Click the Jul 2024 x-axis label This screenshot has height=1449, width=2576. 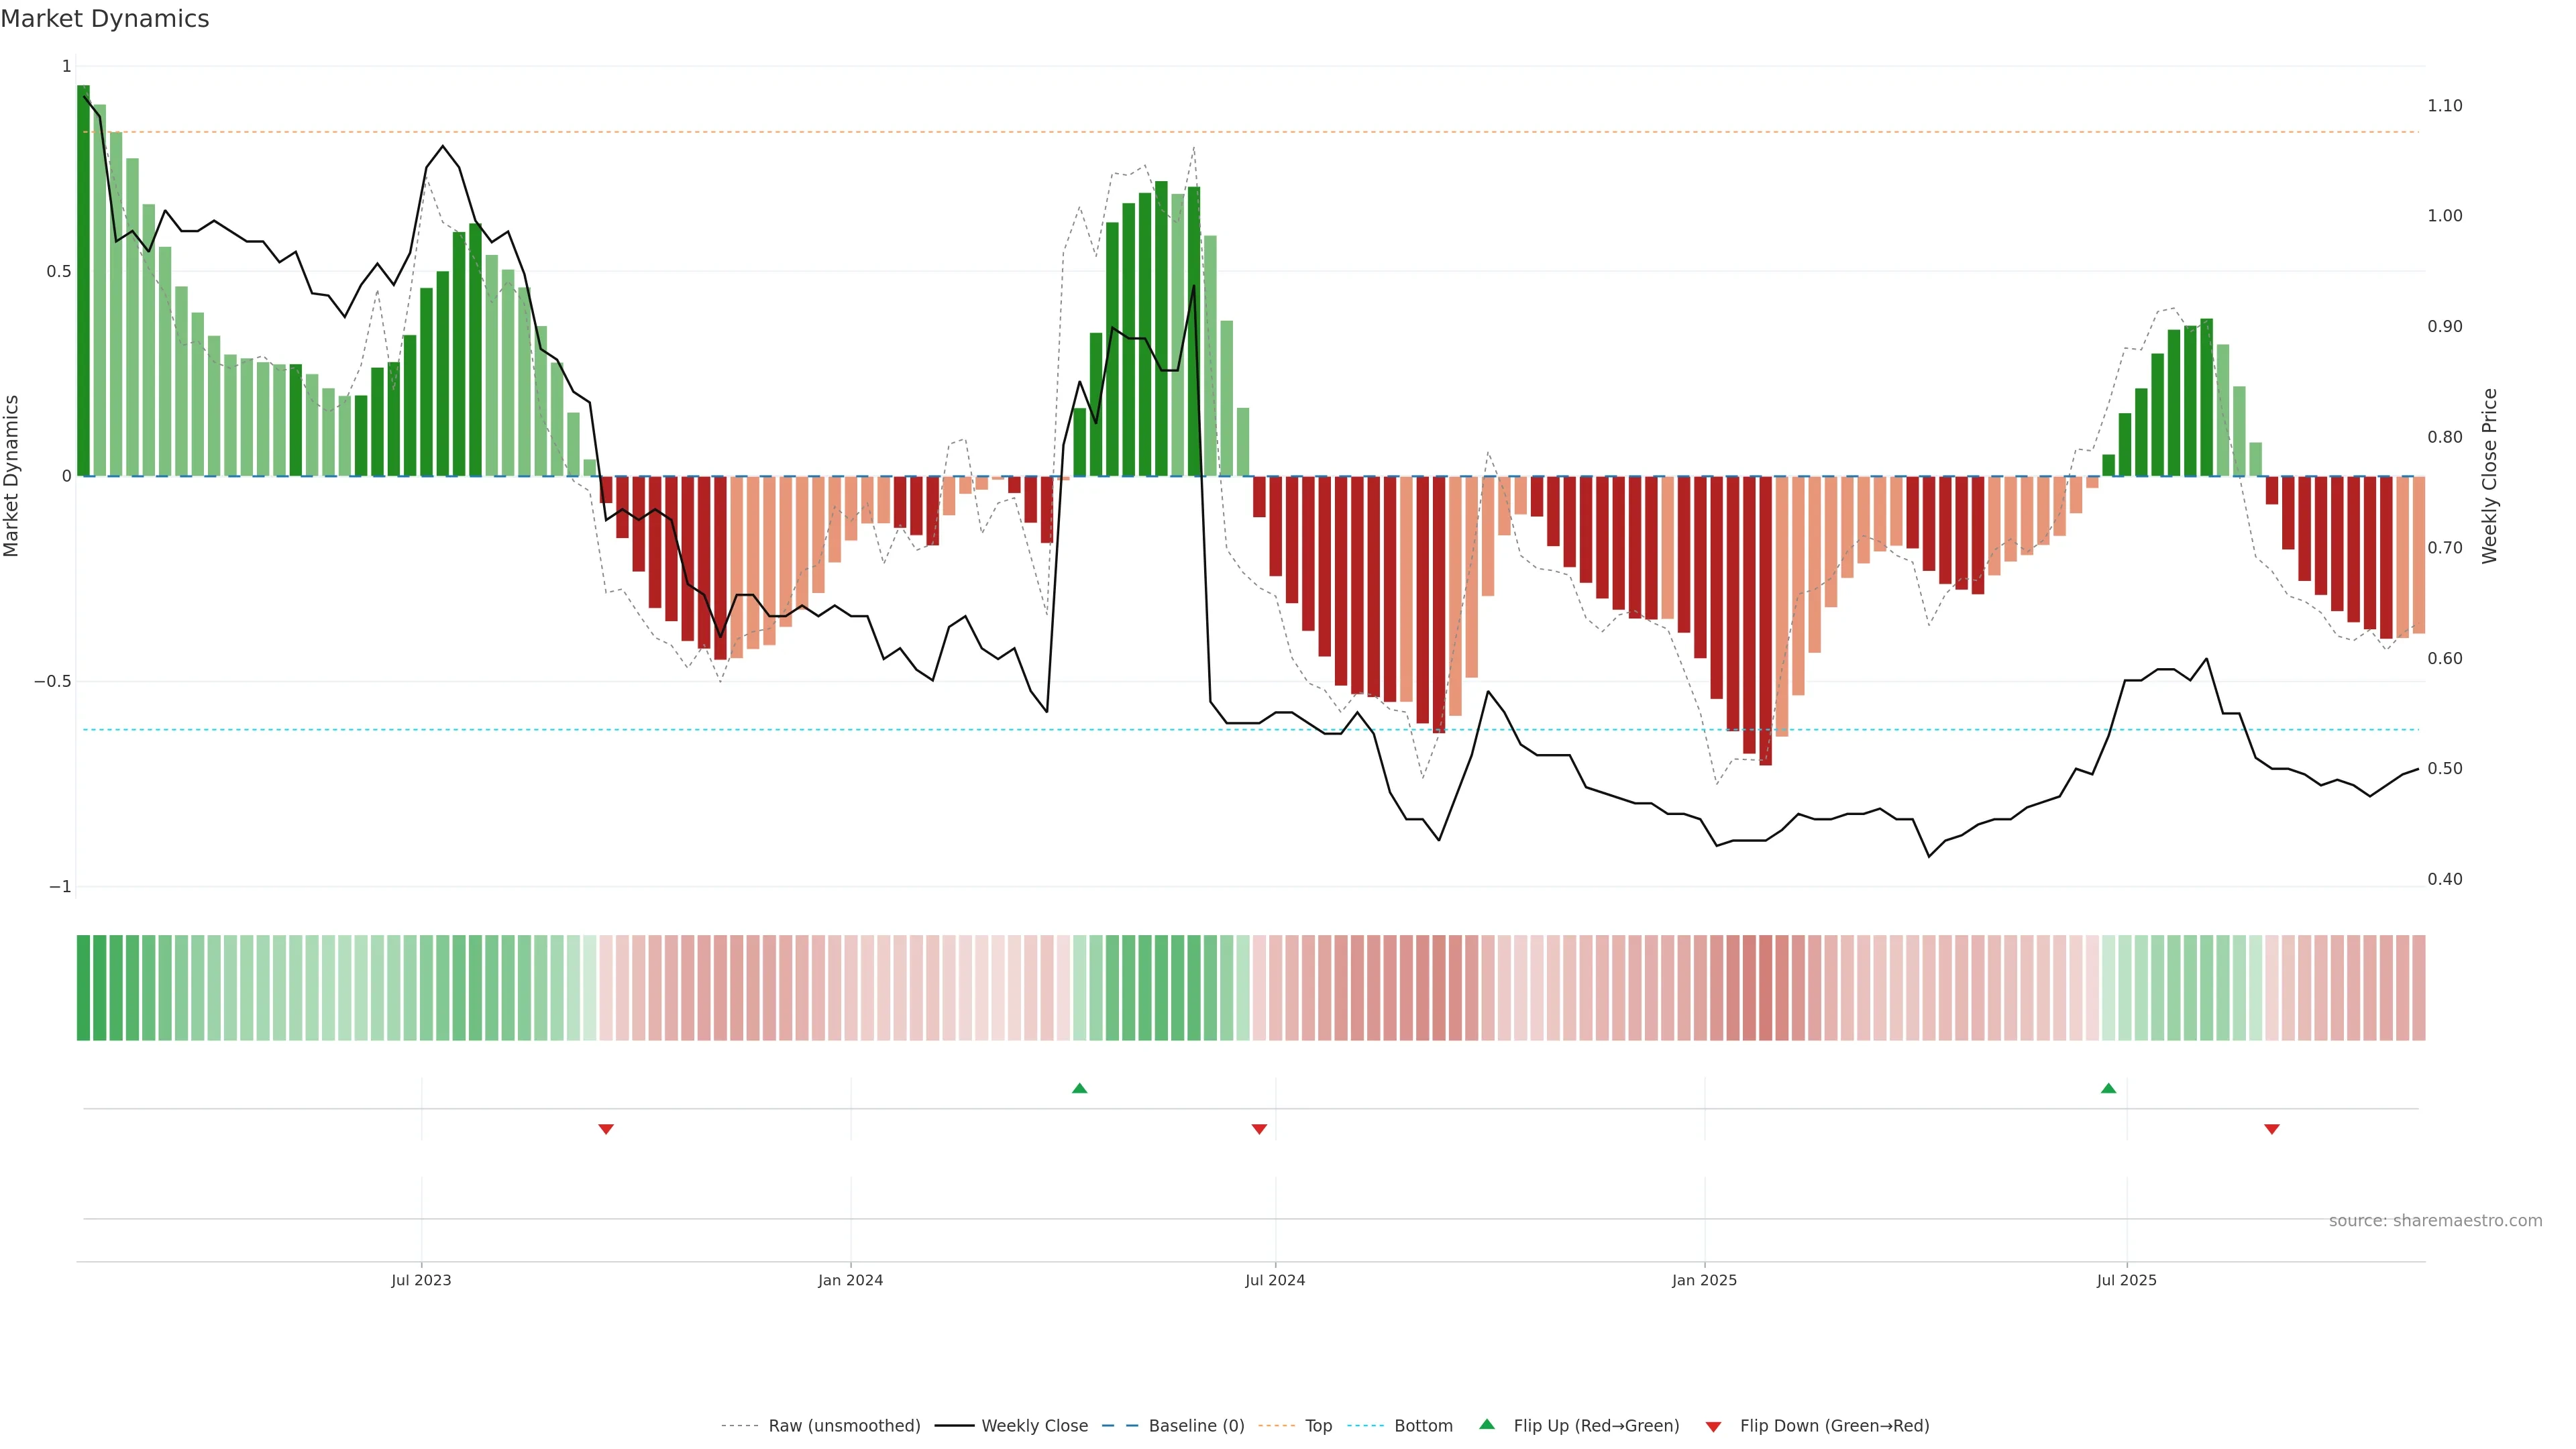coord(1275,1280)
